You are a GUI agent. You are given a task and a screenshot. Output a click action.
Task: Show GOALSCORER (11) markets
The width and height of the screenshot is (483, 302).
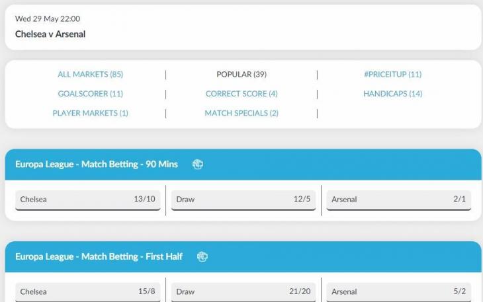point(91,94)
